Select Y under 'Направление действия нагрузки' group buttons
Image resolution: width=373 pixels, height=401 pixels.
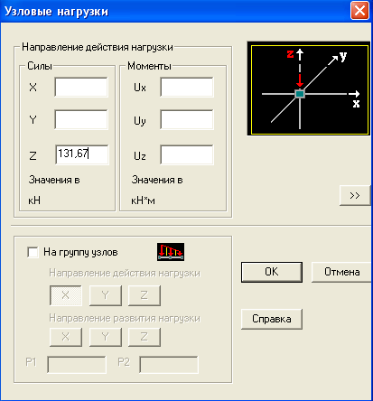click(106, 295)
